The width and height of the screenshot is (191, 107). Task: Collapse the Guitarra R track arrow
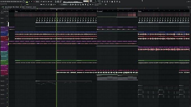[1, 37]
